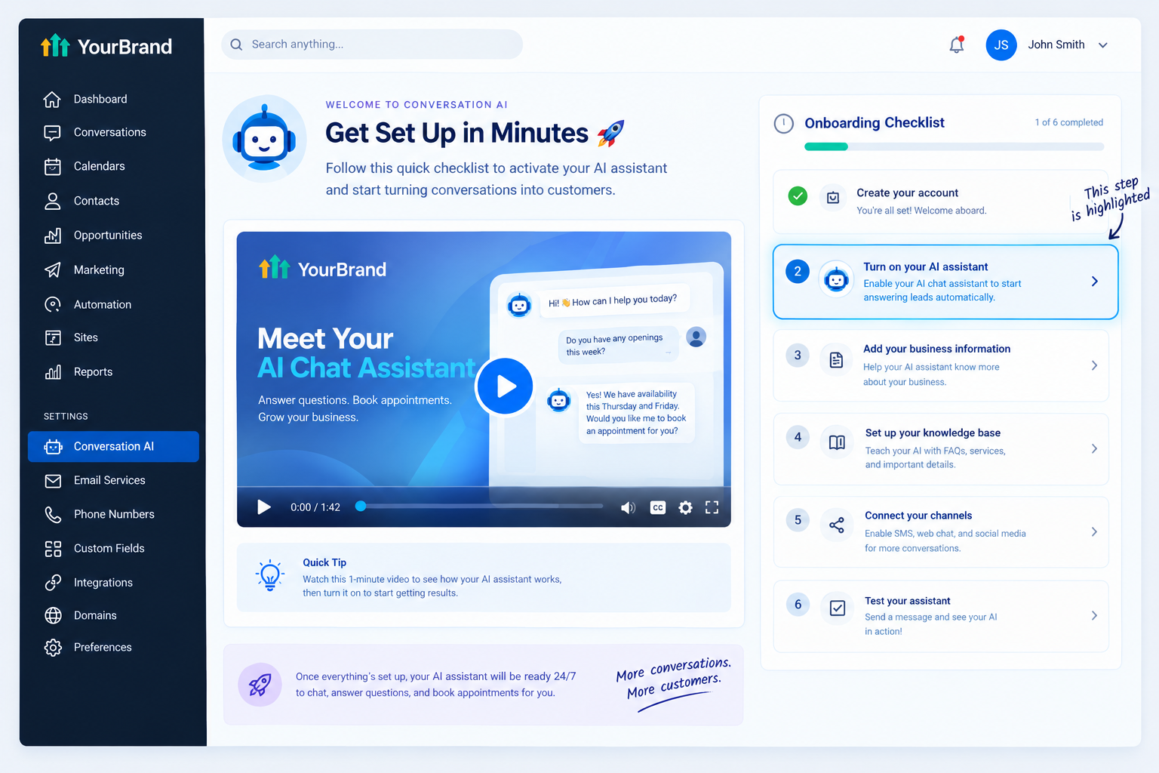Click the Reports bar chart icon
Screen dimensions: 1159x773
(x=52, y=371)
